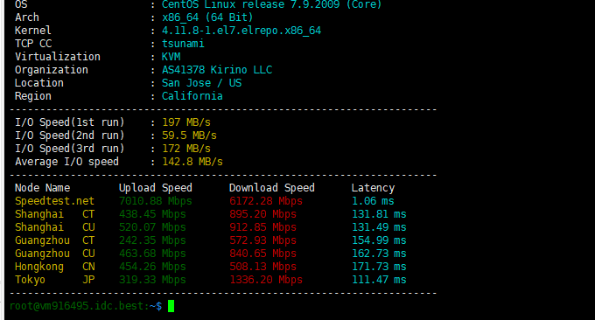Click Guangzhou CU upload 463.68 Mbps

tap(152, 254)
